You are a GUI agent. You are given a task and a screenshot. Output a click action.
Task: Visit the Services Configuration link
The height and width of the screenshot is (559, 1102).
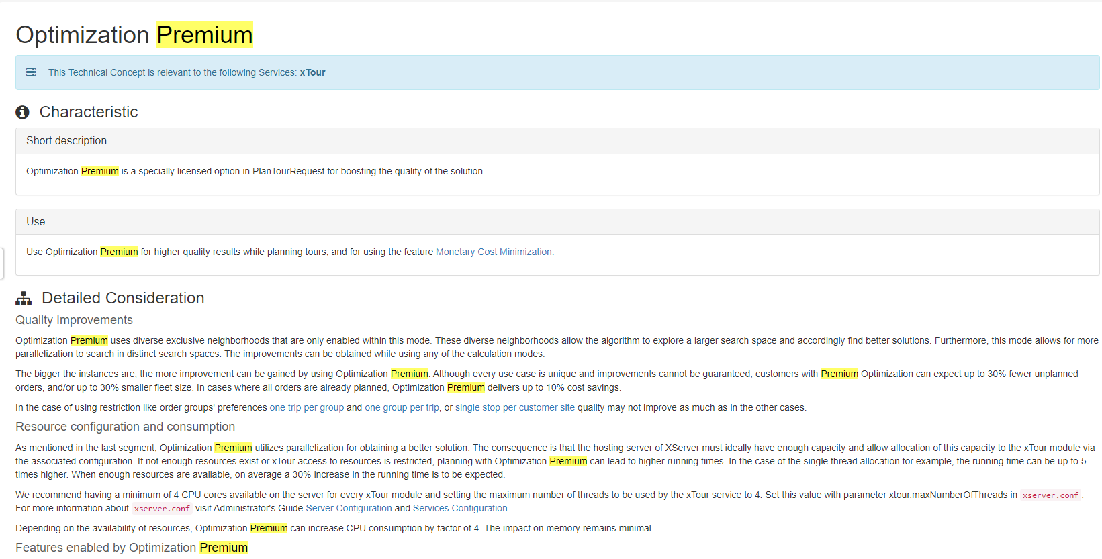pyautogui.click(x=460, y=508)
